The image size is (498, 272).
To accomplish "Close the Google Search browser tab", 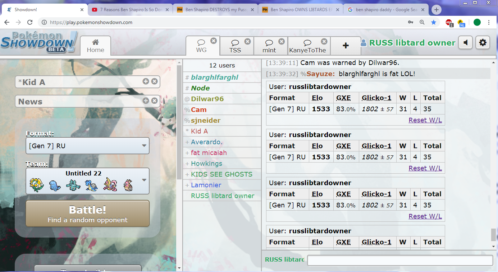I will 423,10.
